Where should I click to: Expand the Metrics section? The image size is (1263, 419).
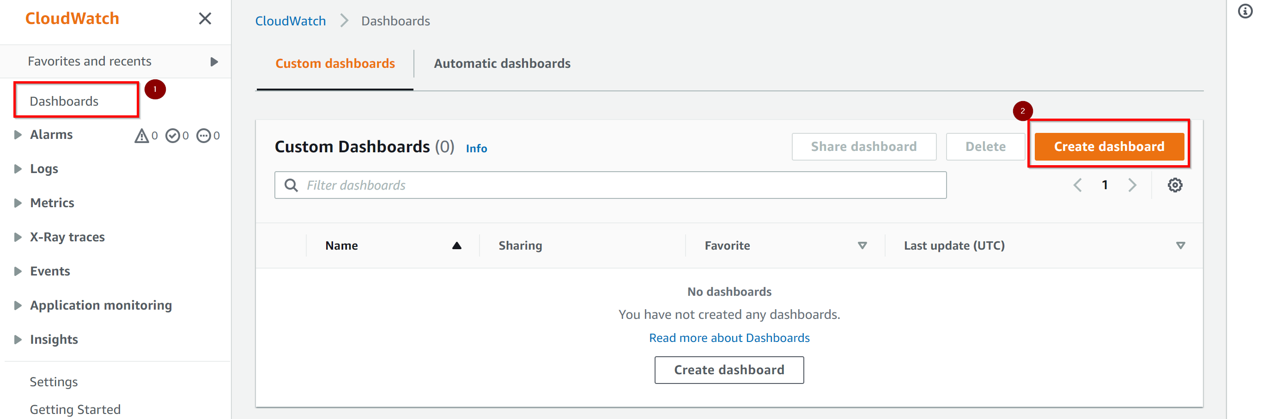click(18, 203)
